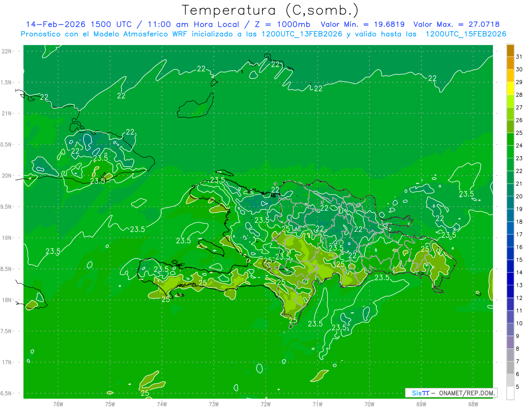This screenshot has width=531, height=410.
Task: Click the '70W' longitude axis label
Action: pyautogui.click(x=369, y=404)
